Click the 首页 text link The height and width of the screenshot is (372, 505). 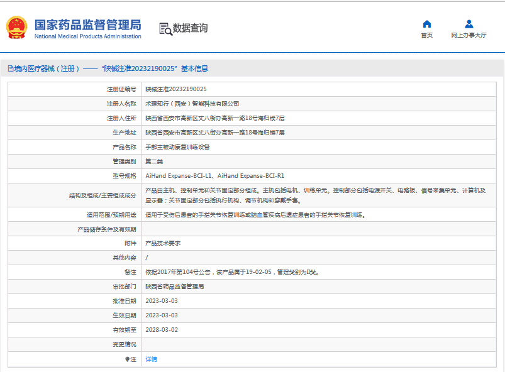coord(427,35)
